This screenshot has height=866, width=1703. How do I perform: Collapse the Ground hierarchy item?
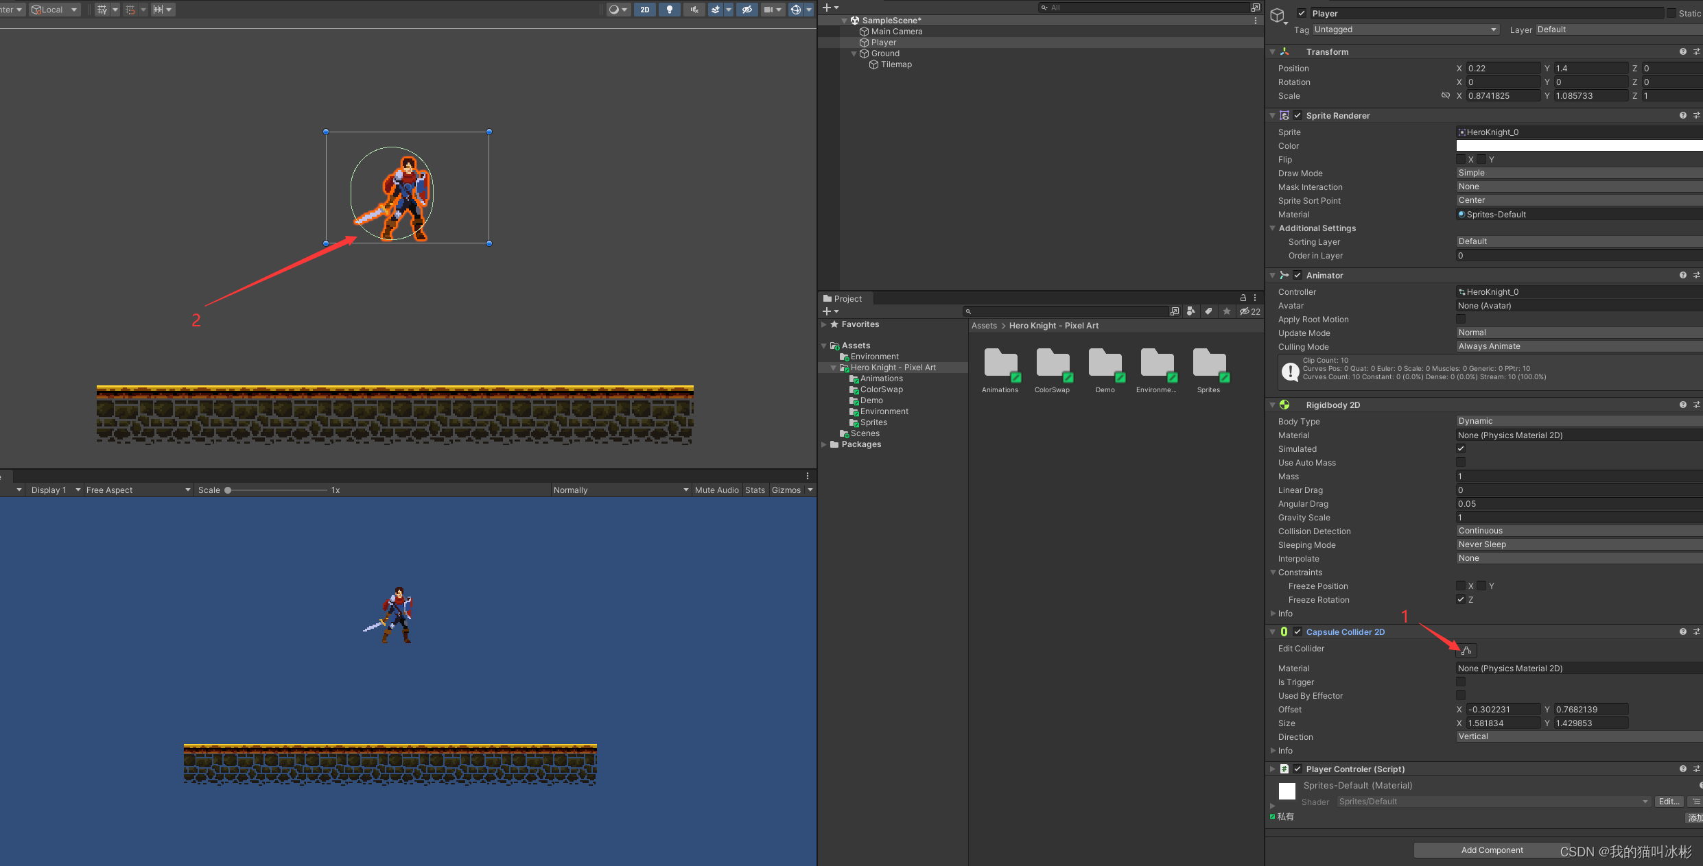[x=854, y=53]
